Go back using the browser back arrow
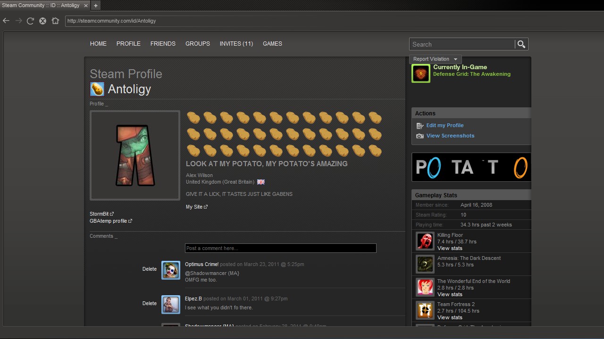This screenshot has height=339, width=604. (6, 21)
